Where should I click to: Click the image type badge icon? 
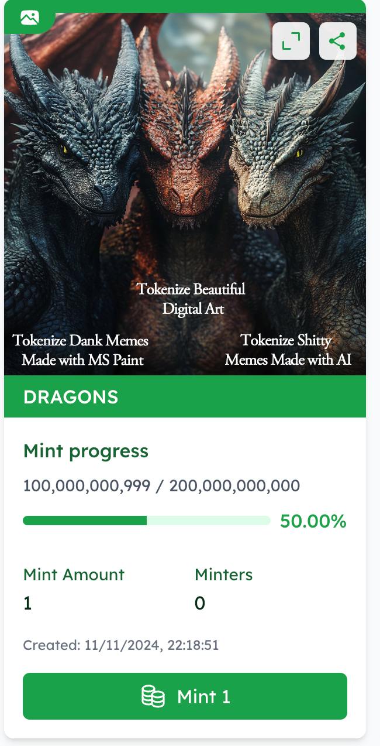29,18
